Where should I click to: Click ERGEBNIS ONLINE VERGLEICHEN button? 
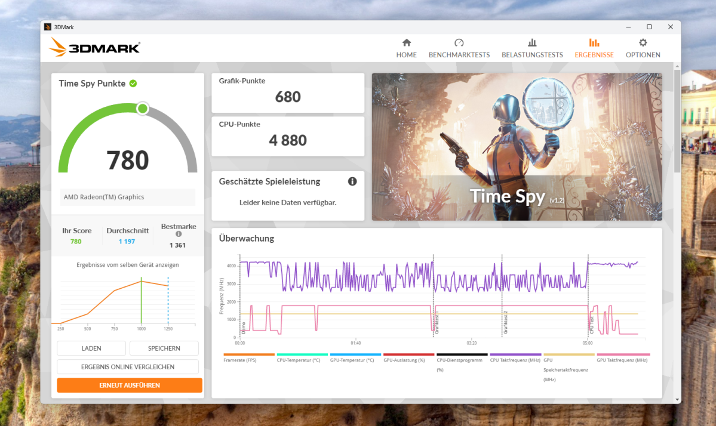pos(128,367)
